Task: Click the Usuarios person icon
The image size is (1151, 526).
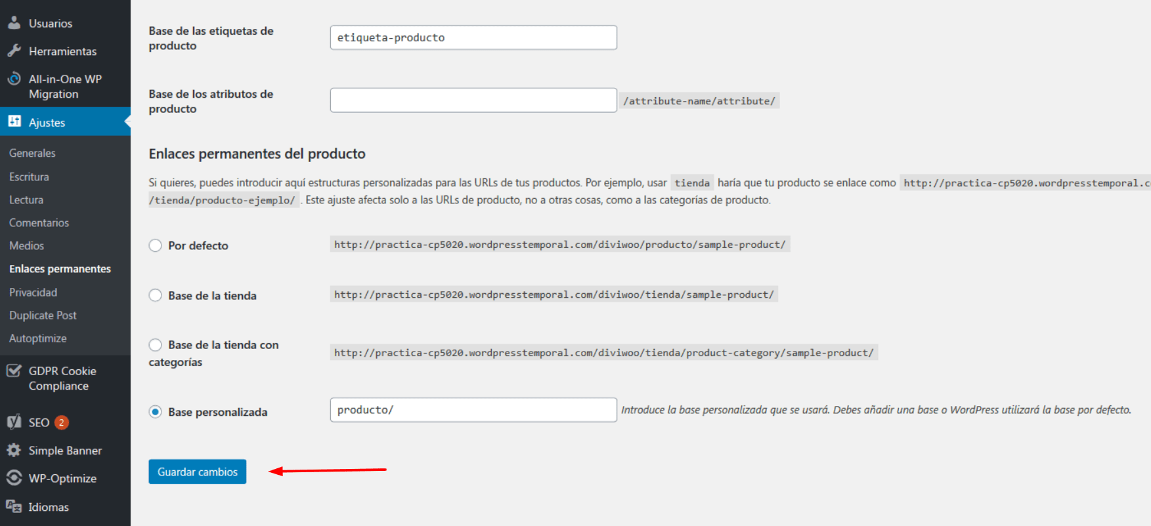Action: point(14,23)
